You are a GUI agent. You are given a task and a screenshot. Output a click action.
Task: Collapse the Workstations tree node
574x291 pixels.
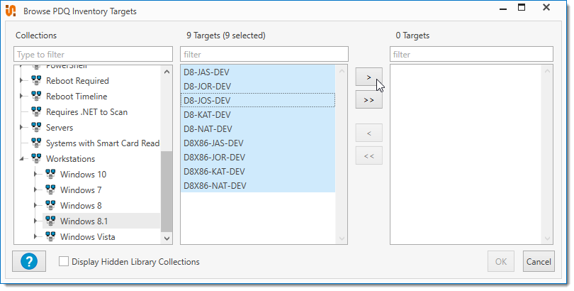21,159
